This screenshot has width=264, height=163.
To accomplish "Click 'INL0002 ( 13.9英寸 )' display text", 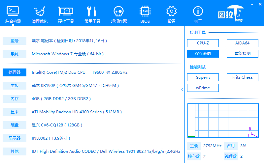I will (x=51, y=138).
